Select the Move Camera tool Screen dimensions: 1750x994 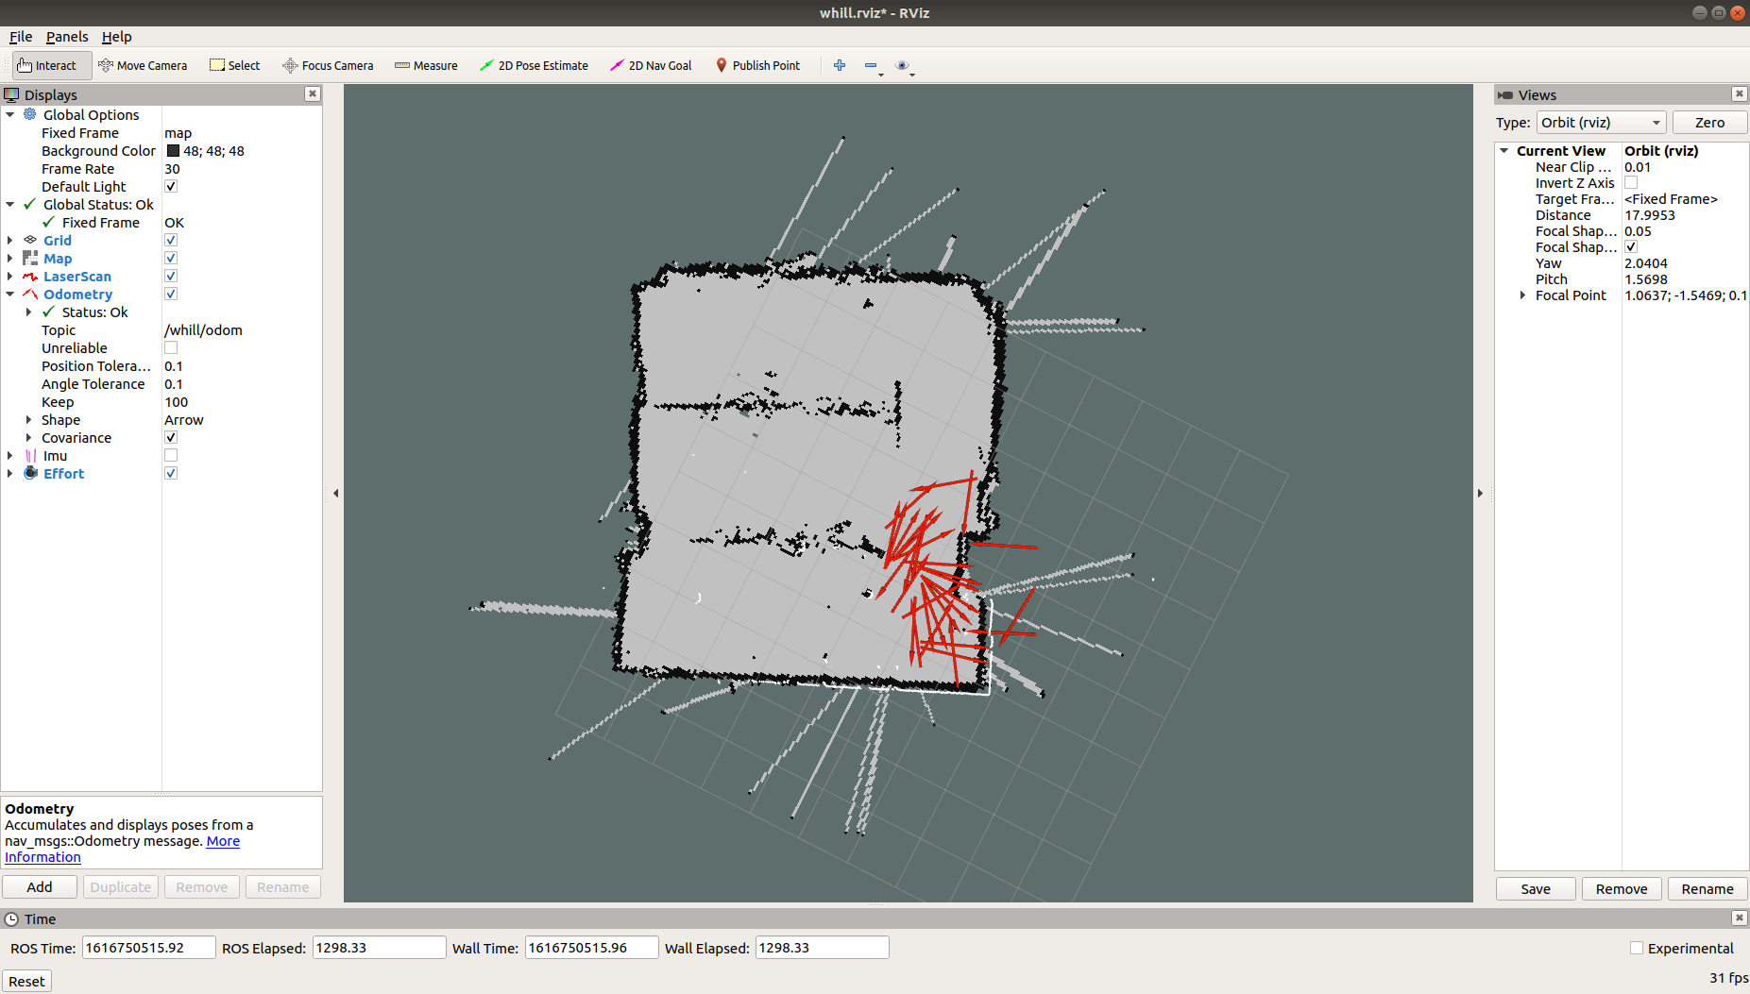[x=144, y=65]
